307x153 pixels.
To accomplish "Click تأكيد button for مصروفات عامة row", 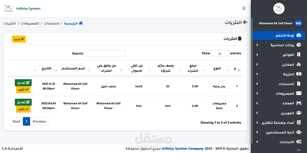I will [x=23, y=109].
